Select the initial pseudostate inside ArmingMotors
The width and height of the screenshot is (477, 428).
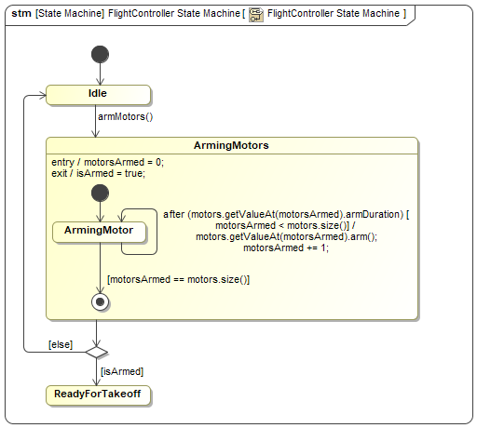[100, 193]
